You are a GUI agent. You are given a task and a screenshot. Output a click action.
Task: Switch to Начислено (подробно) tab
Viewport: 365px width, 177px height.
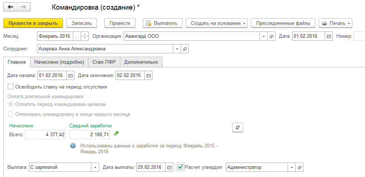pyautogui.click(x=59, y=62)
